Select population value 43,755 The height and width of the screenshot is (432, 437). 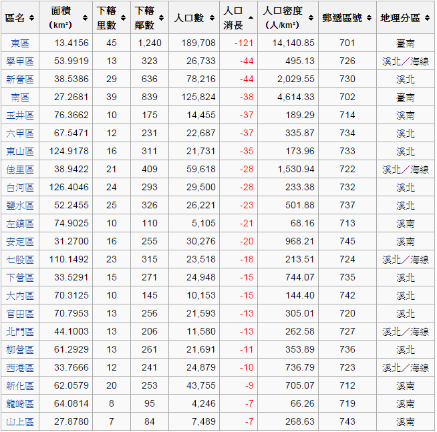click(x=201, y=385)
